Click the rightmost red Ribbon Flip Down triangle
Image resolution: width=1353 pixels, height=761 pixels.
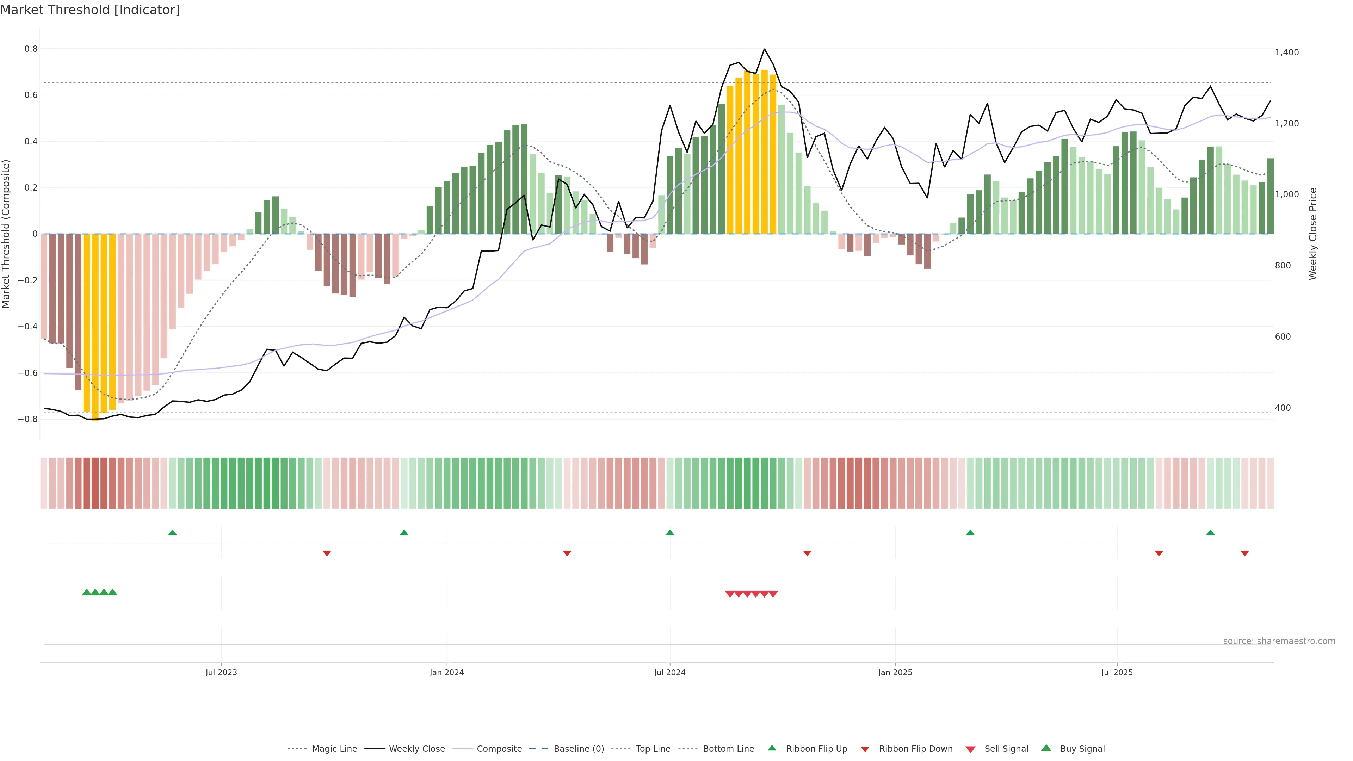[x=1244, y=553]
